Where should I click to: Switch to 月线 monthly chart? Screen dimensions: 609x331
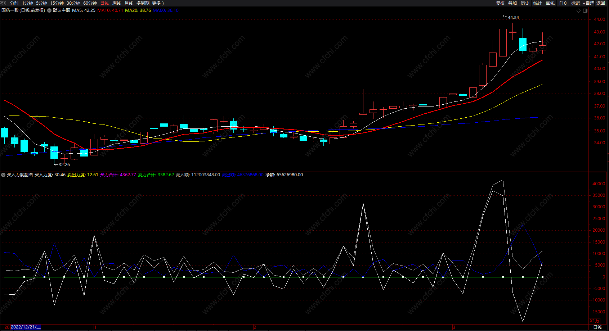click(129, 3)
